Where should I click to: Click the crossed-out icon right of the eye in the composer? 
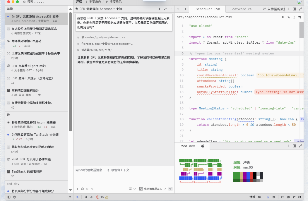tap(92, 189)
